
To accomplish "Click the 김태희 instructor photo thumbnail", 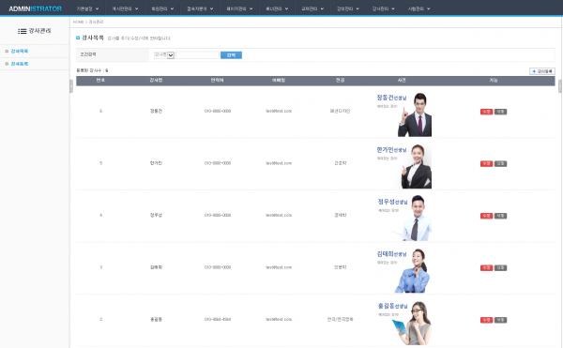I will 402,270.
